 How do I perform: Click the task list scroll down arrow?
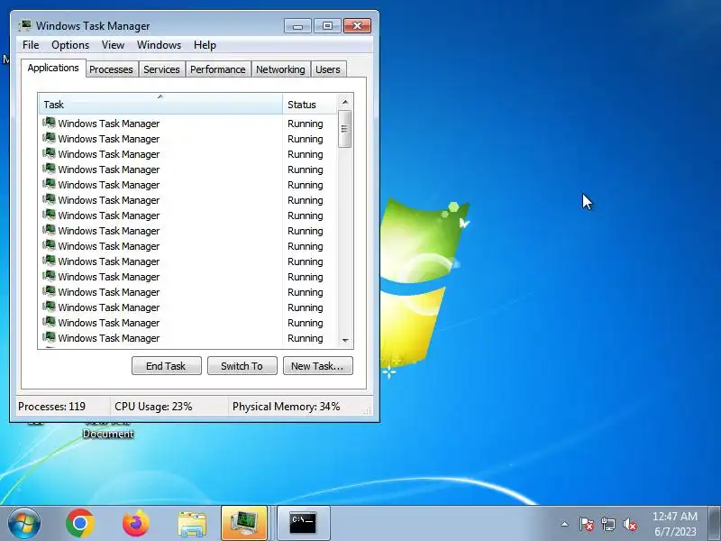345,341
